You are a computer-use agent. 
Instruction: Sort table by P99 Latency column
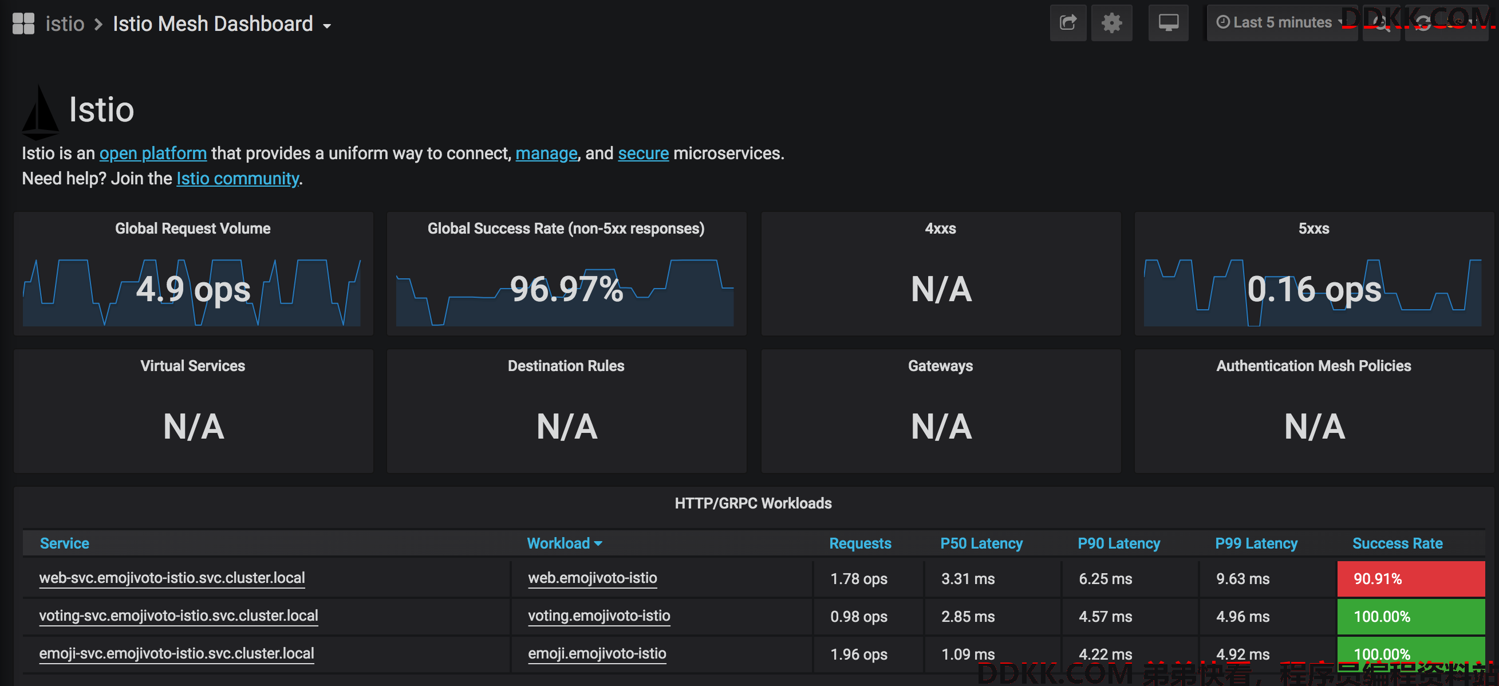[x=1256, y=543]
